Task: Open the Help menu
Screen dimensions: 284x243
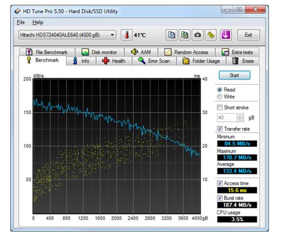Action: tap(38, 22)
